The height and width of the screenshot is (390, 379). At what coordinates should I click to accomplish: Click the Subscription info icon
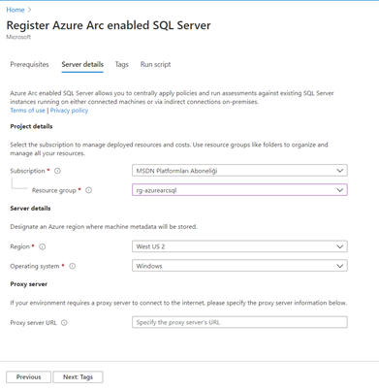click(x=57, y=171)
